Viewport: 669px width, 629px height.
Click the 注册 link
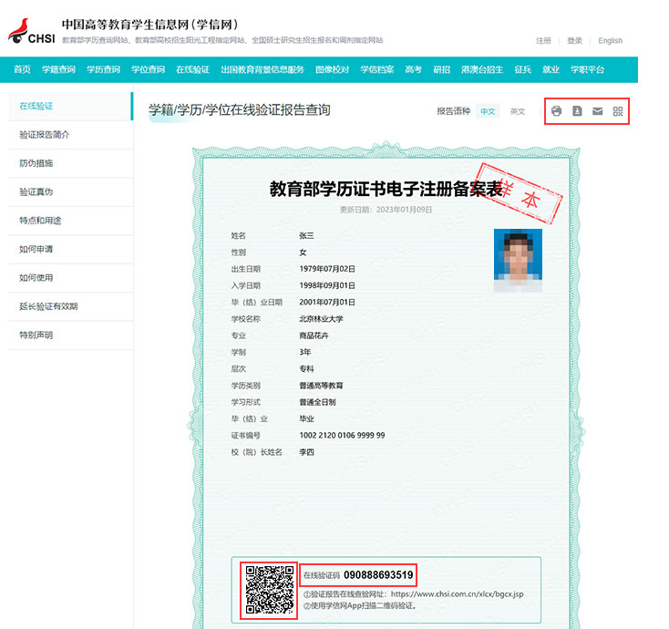(x=543, y=40)
